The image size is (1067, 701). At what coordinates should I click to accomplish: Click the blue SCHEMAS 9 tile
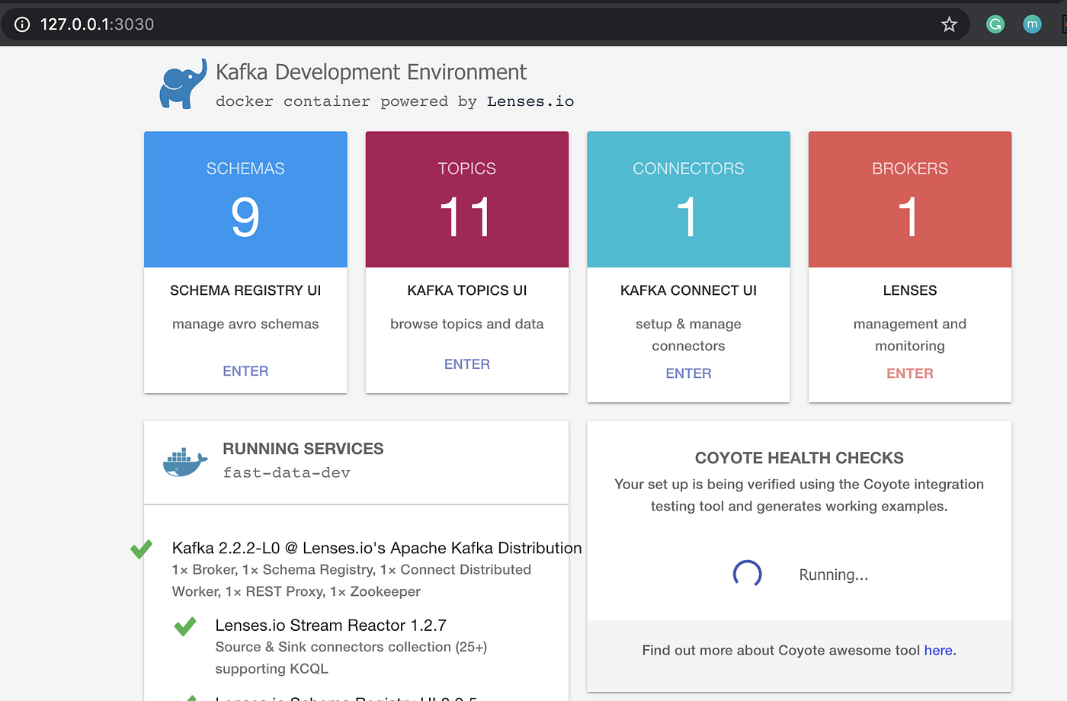click(x=245, y=200)
